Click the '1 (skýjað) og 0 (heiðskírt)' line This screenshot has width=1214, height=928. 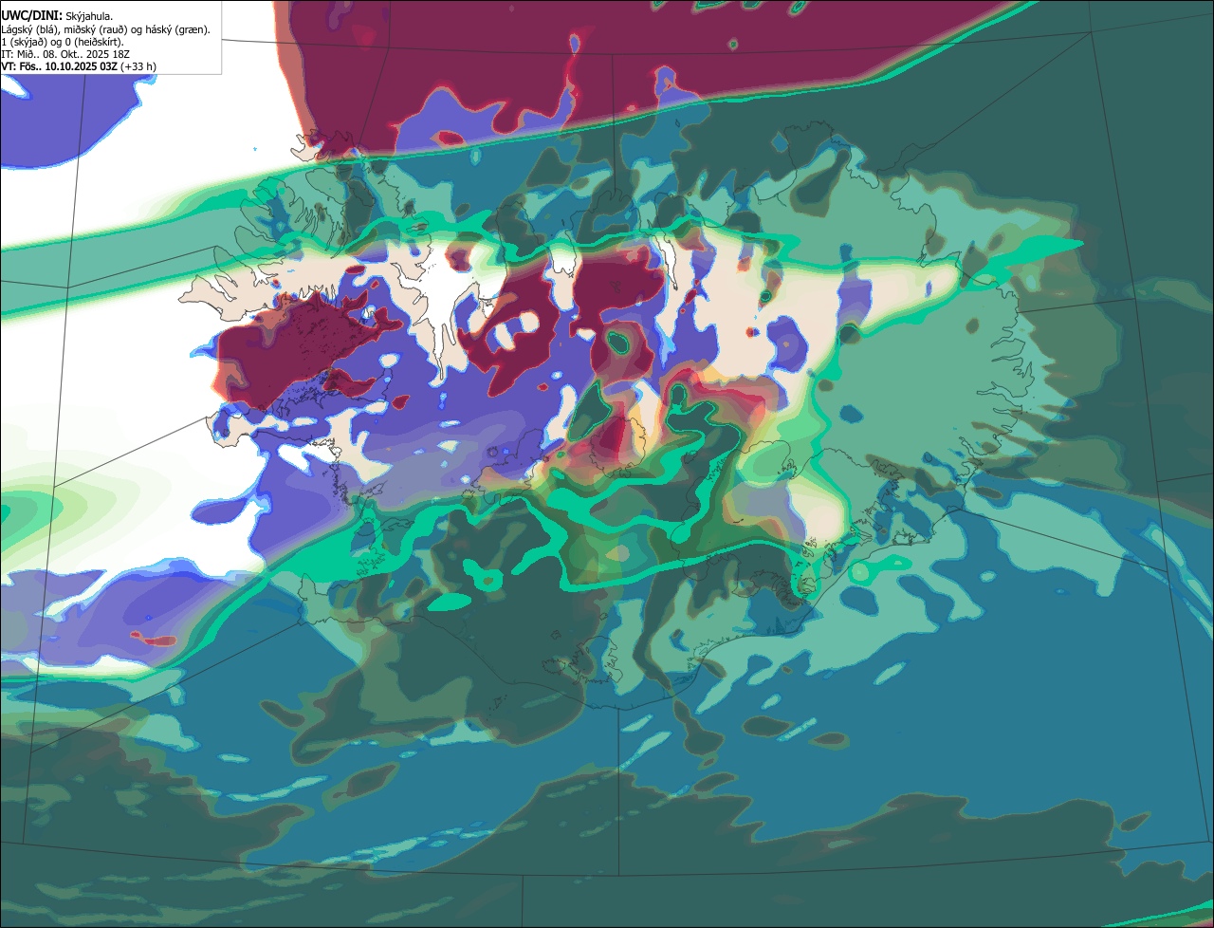pyautogui.click(x=63, y=42)
